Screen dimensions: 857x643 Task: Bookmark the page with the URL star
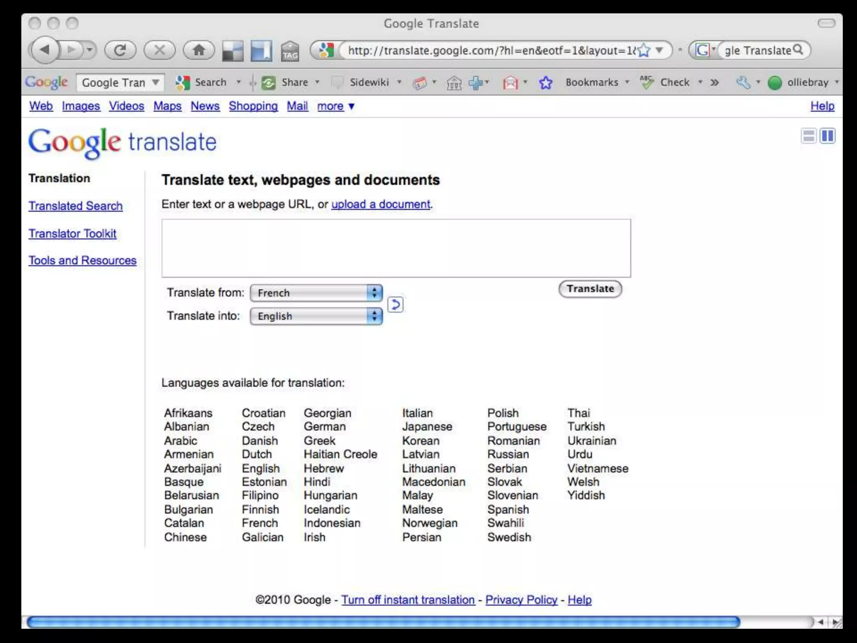pos(644,51)
